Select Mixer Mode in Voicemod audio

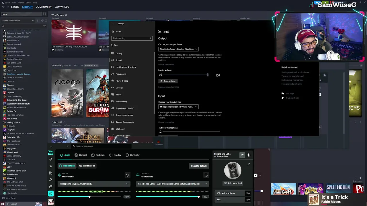pos(87,166)
